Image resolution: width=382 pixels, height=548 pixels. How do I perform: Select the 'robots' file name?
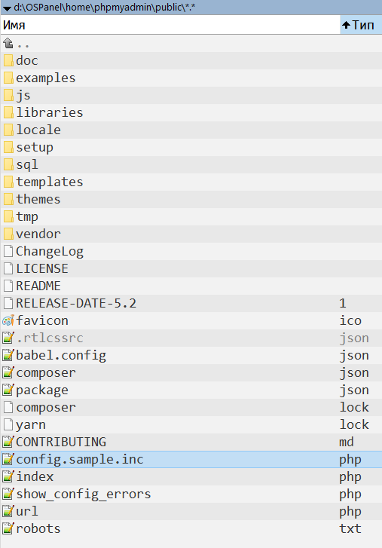[x=38, y=528]
